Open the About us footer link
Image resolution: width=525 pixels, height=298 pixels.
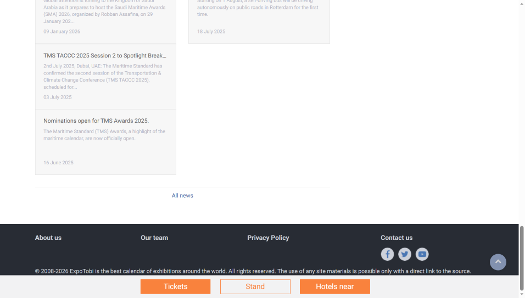pyautogui.click(x=48, y=238)
